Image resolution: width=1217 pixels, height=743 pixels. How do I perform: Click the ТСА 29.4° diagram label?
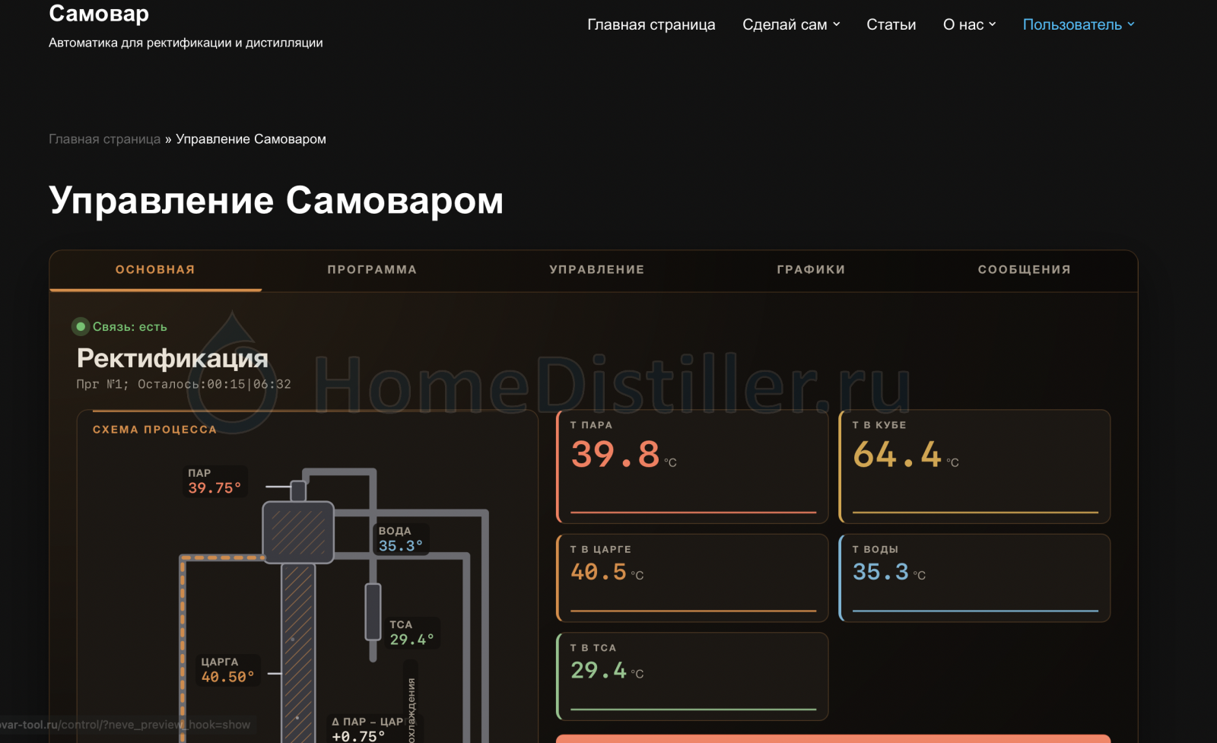tap(411, 633)
